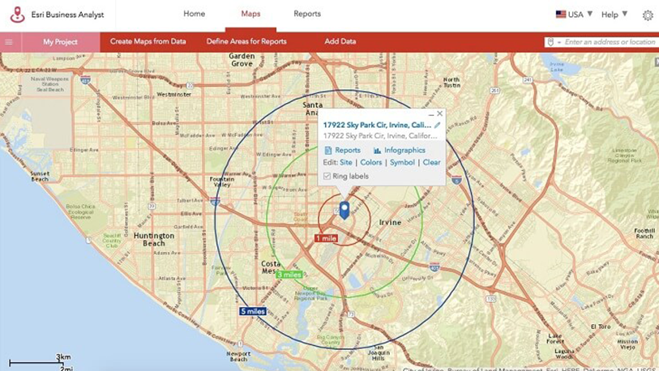Click the Clear link in popup
659x371 pixels.
(x=431, y=163)
